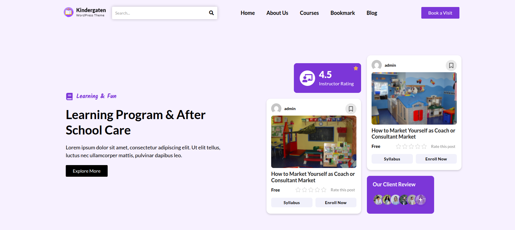This screenshot has height=230, width=515.
Task: Open the Bookmark page from navigation
Action: 342,13
